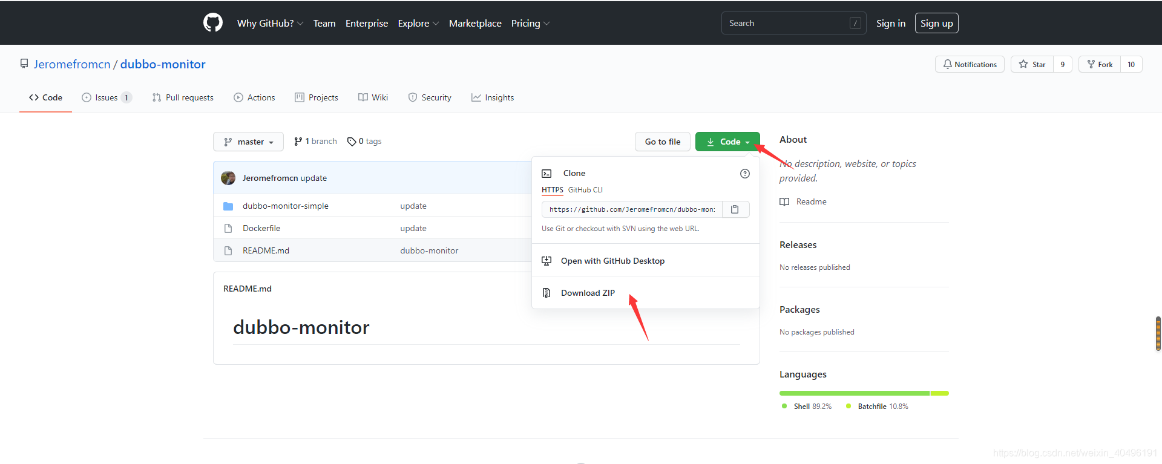Choose Download ZIP

click(588, 293)
